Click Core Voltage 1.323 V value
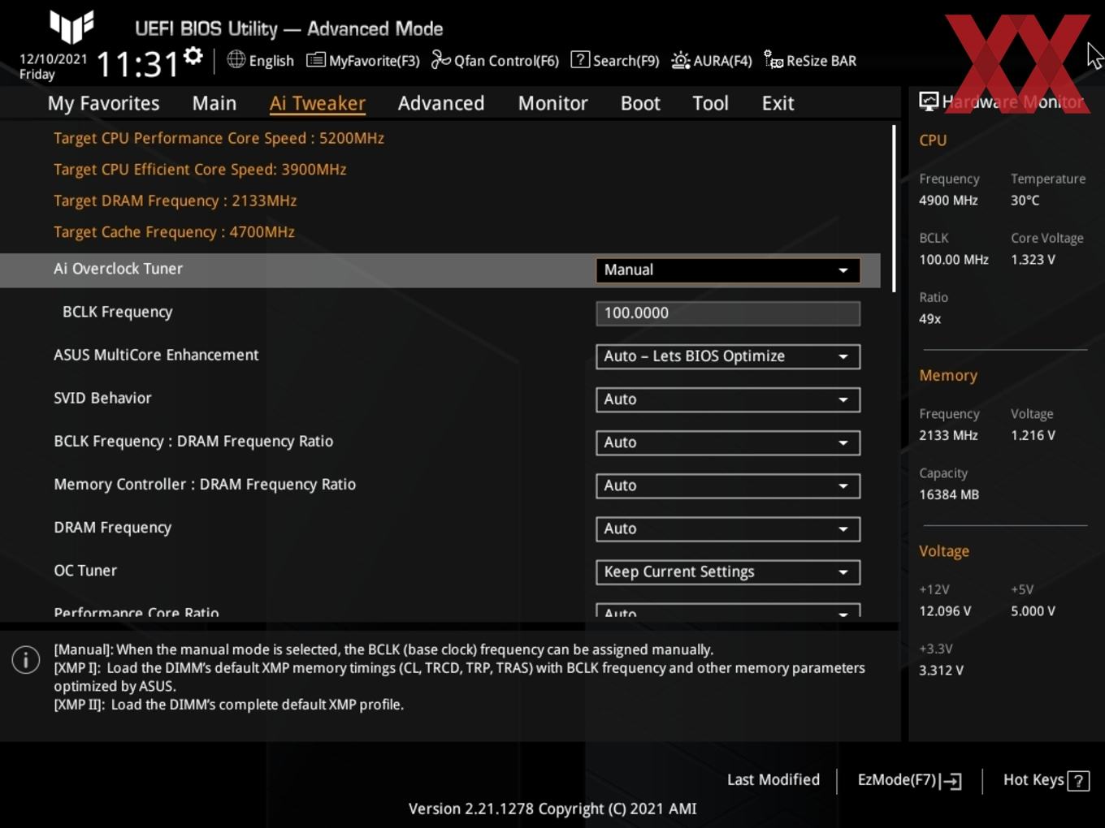The width and height of the screenshot is (1105, 828). pos(1033,259)
